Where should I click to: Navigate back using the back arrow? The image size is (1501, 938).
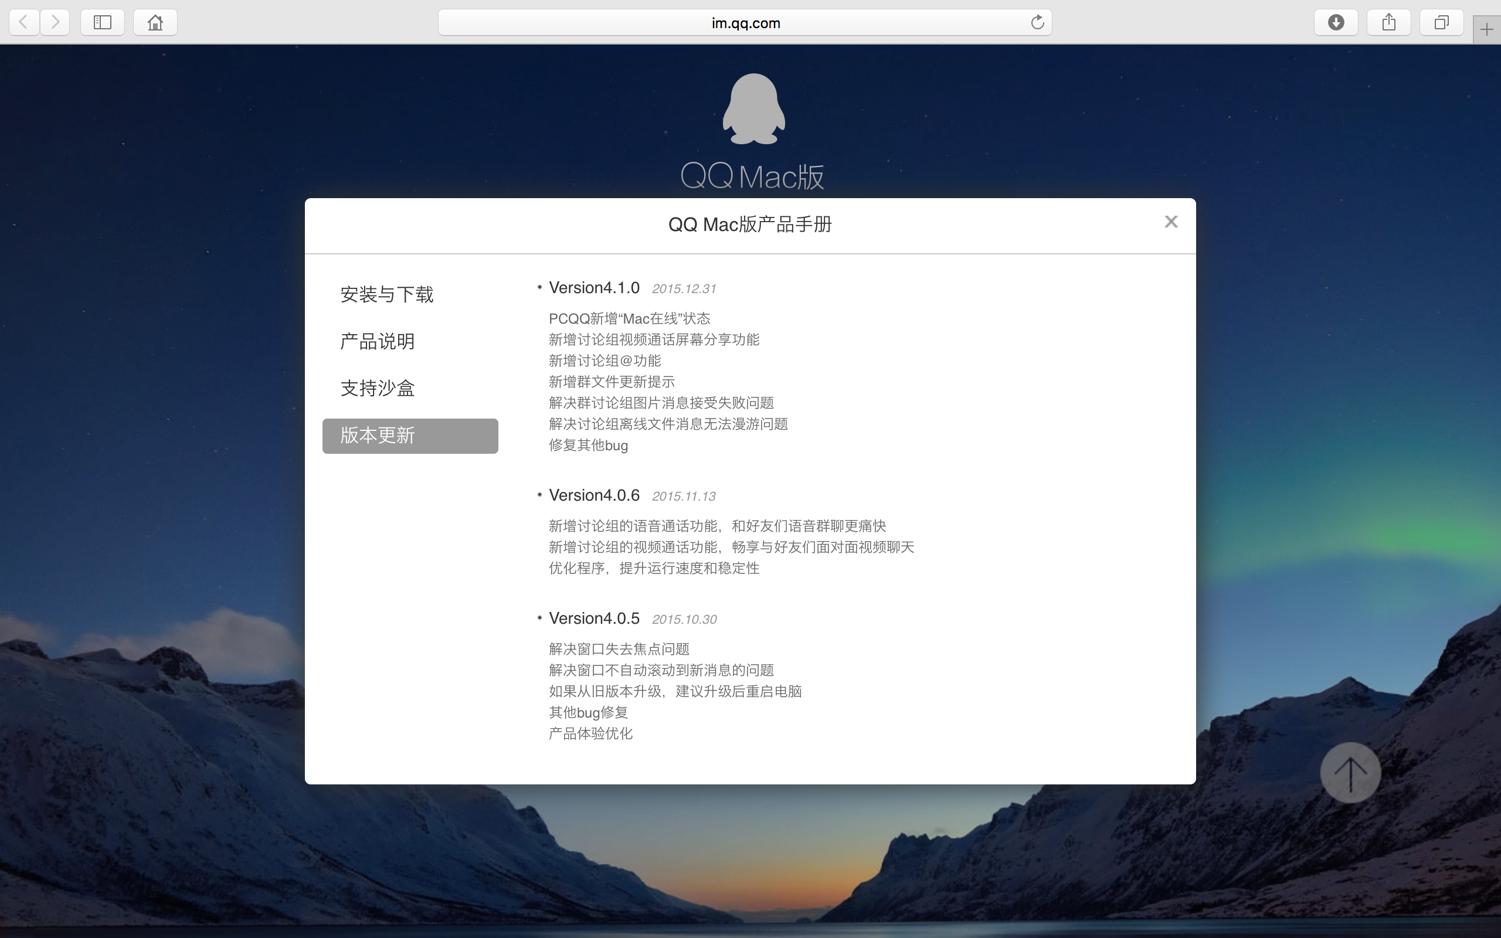[23, 22]
